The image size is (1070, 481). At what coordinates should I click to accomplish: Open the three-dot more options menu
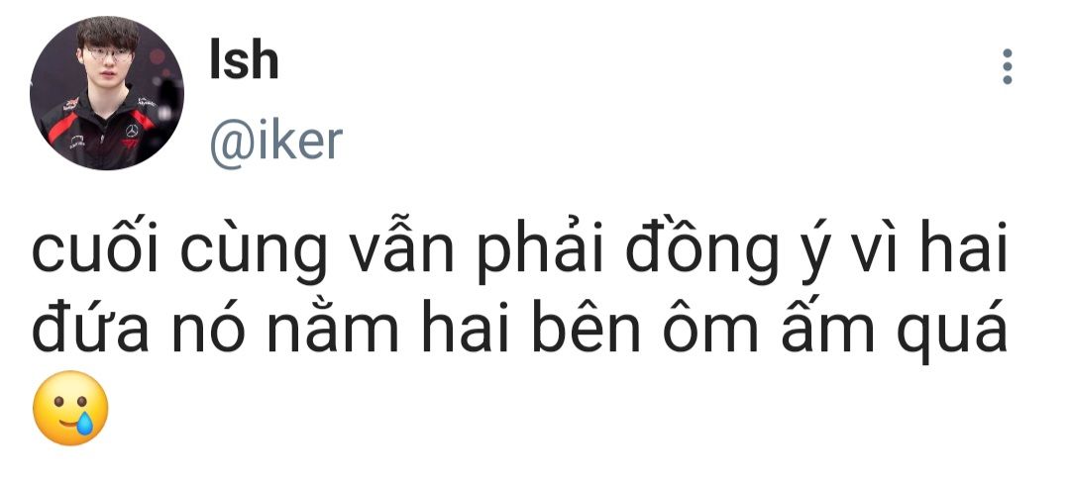point(1008,66)
